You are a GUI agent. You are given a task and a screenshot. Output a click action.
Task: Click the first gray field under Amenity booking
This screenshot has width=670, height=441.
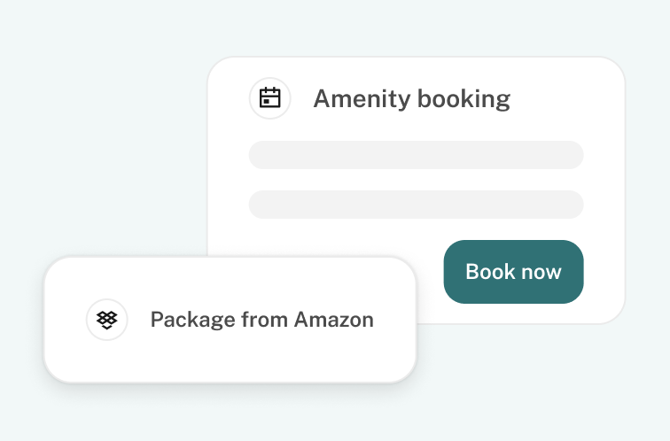pyautogui.click(x=416, y=155)
